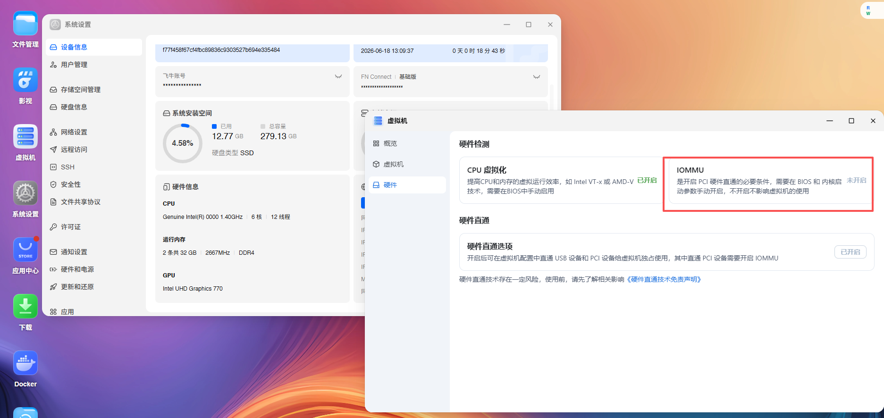The height and width of the screenshot is (418, 884).
Task: Open 网络设置 in the sidebar
Action: tap(94, 132)
